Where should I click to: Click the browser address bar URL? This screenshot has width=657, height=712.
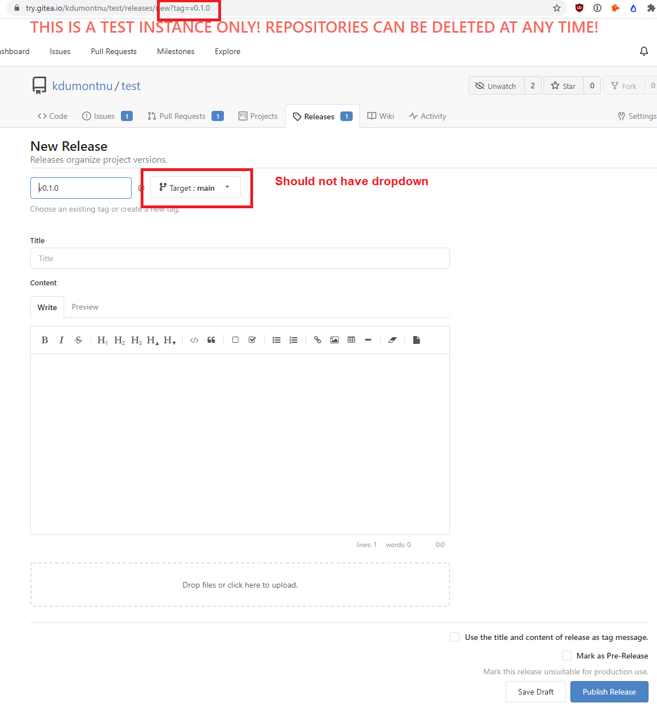pos(118,8)
